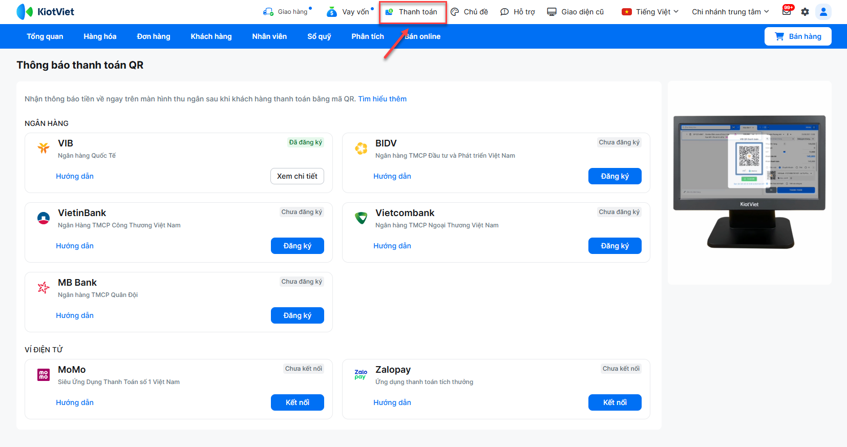Open the Nhân viên menu
This screenshot has height=447, width=847.
(x=269, y=36)
